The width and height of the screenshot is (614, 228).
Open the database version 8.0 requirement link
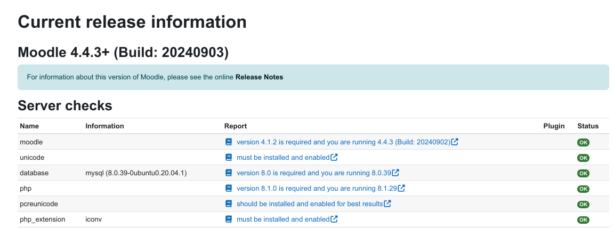(313, 173)
